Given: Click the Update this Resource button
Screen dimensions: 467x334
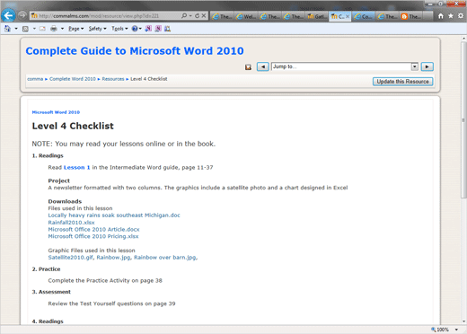Looking at the screenshot, I should tap(402, 82).
